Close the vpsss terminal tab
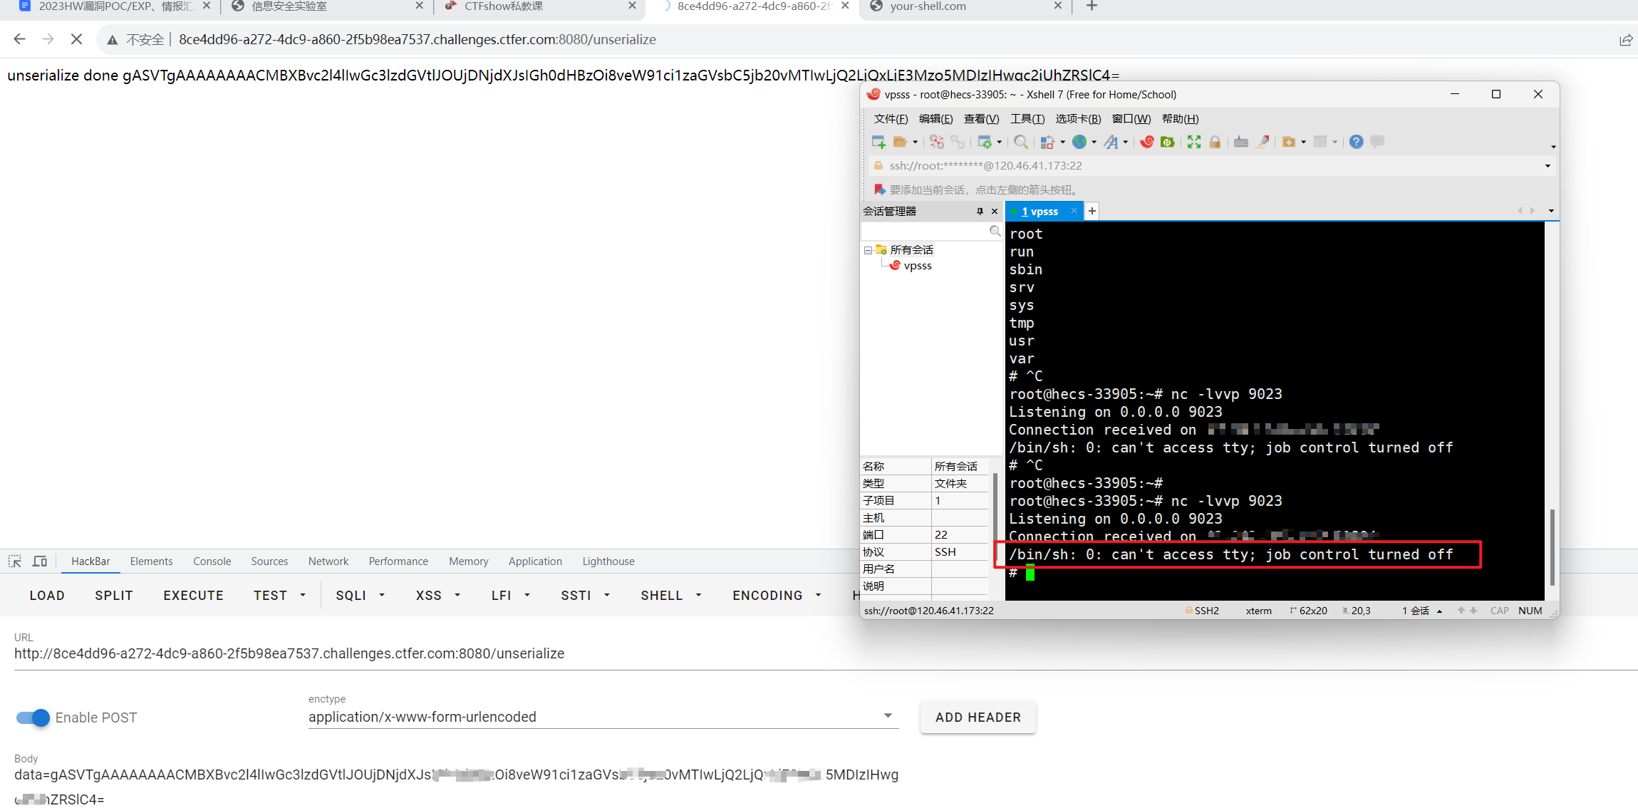The width and height of the screenshot is (1638, 808). tap(1074, 211)
